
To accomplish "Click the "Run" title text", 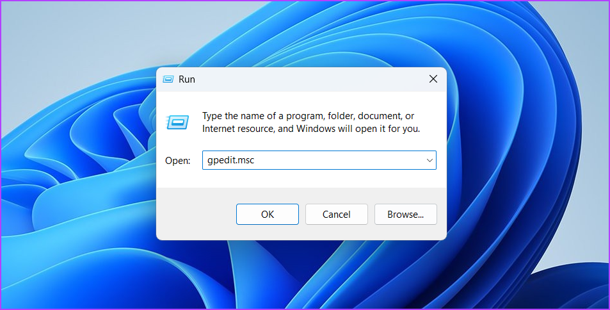I will 187,79.
